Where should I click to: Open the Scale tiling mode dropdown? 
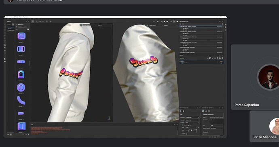tap(191, 127)
